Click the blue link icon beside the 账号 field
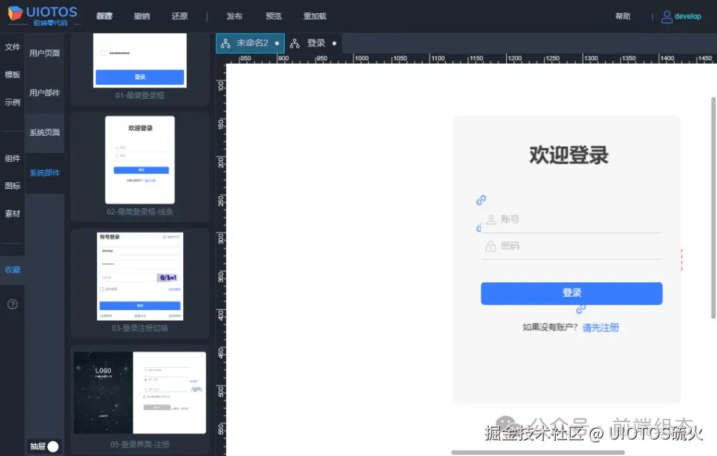Viewport: 717px width, 456px height. (481, 199)
